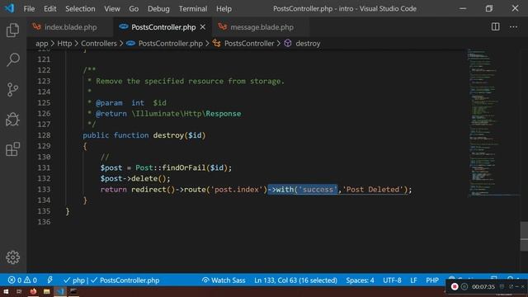This screenshot has height=297, width=528.
Task: Open the Source Control view
Action: (13, 90)
